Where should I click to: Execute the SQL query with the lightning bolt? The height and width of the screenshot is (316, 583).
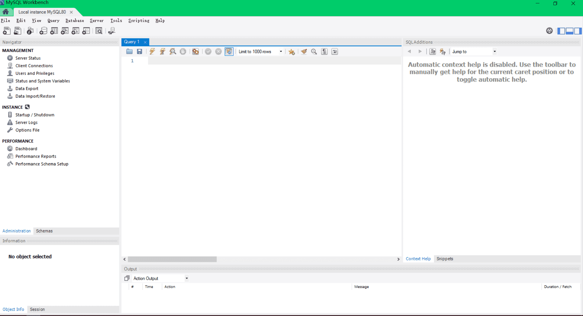[x=152, y=51]
